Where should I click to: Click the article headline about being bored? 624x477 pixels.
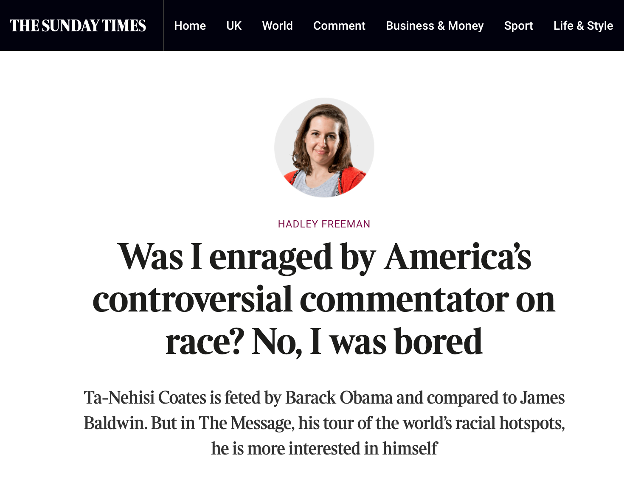pyautogui.click(x=324, y=299)
